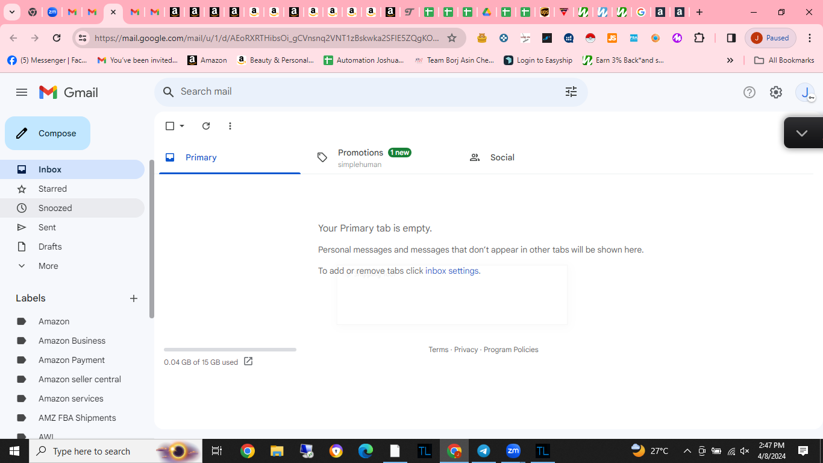Follow the inbox settings link

coord(452,271)
